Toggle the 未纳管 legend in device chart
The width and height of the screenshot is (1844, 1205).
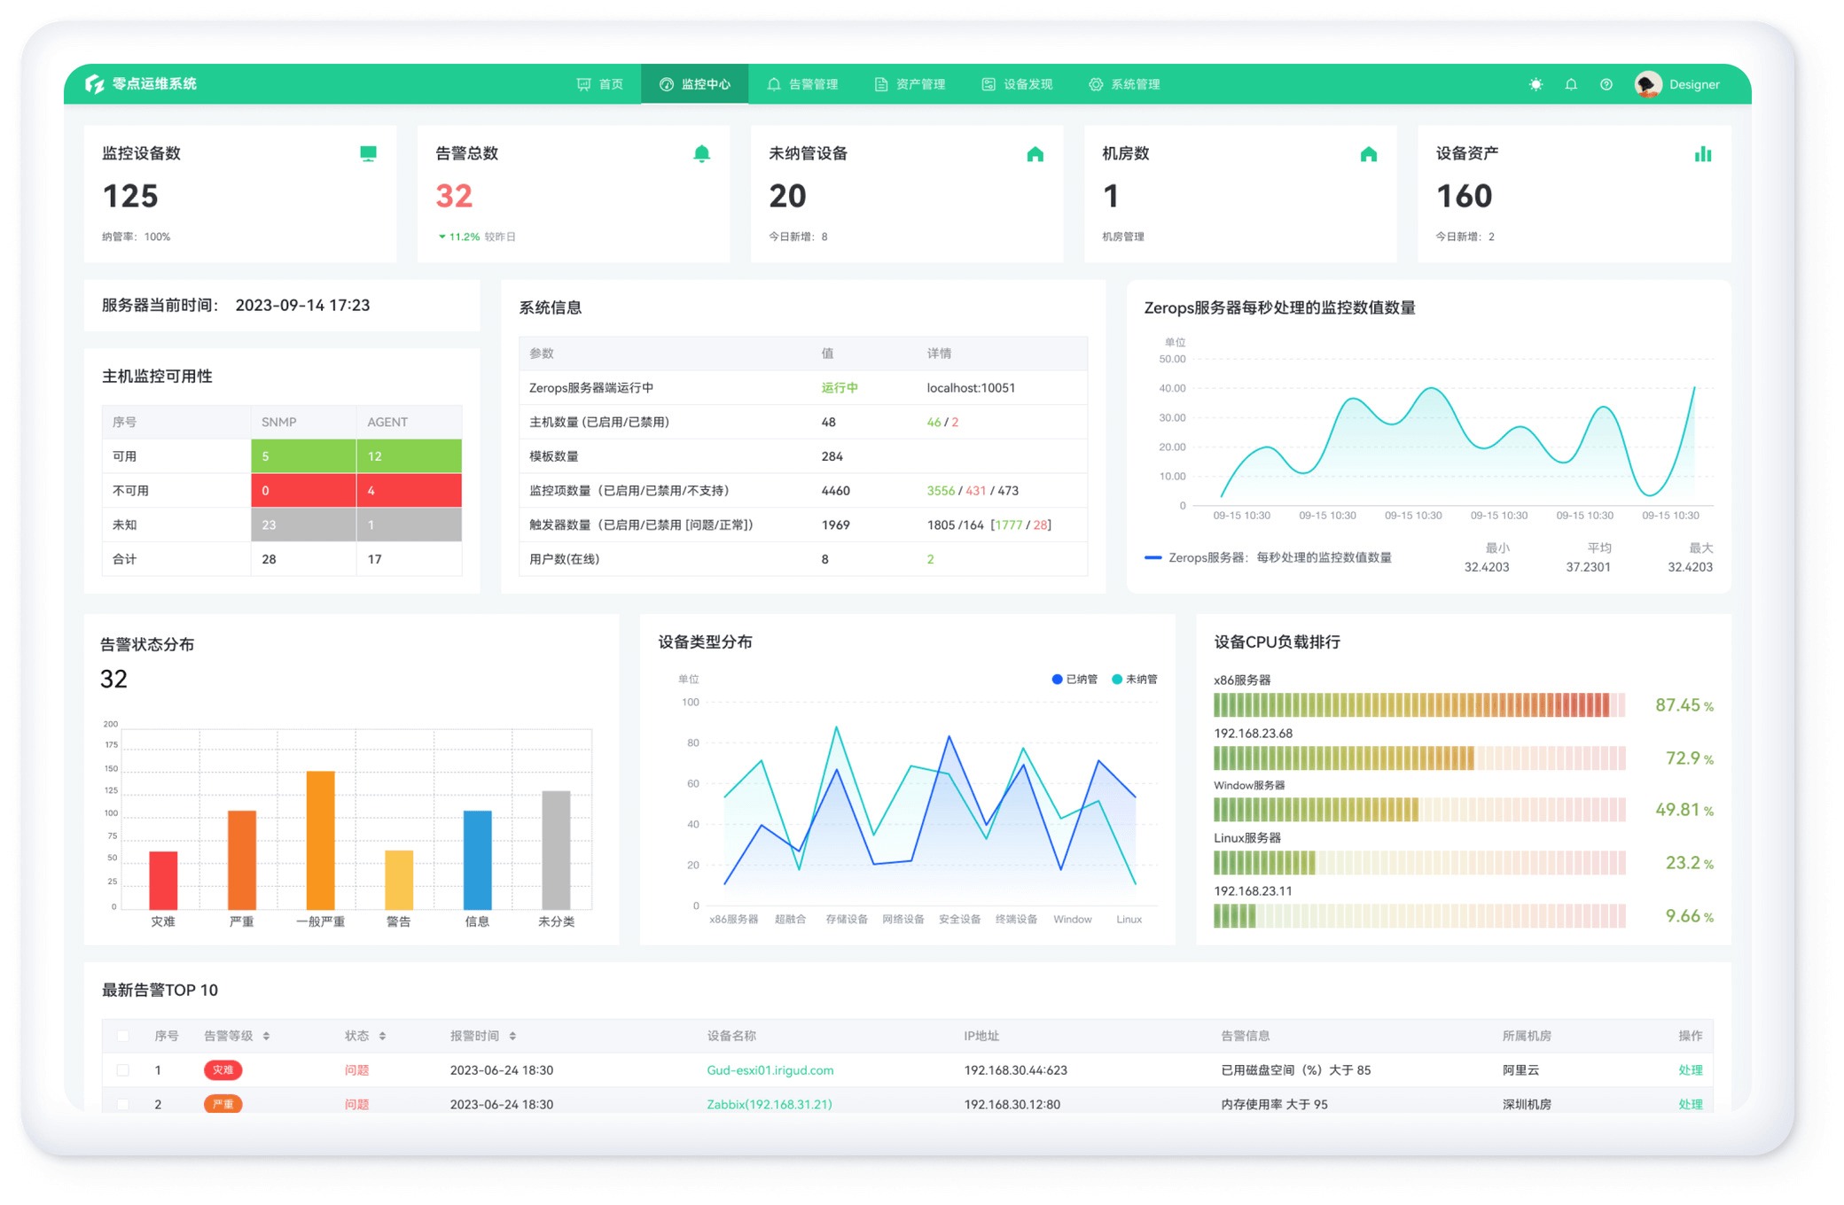point(1135,680)
